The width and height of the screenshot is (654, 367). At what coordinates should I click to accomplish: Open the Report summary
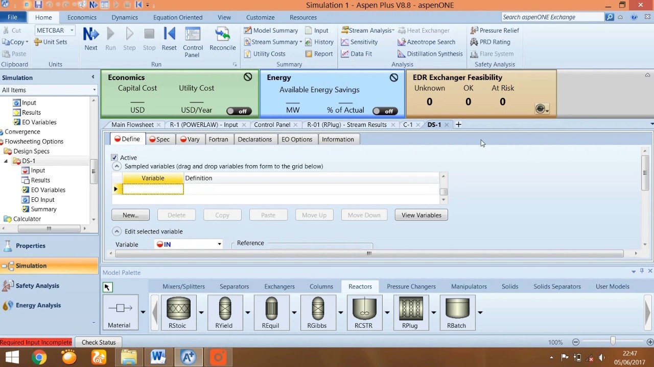point(319,54)
